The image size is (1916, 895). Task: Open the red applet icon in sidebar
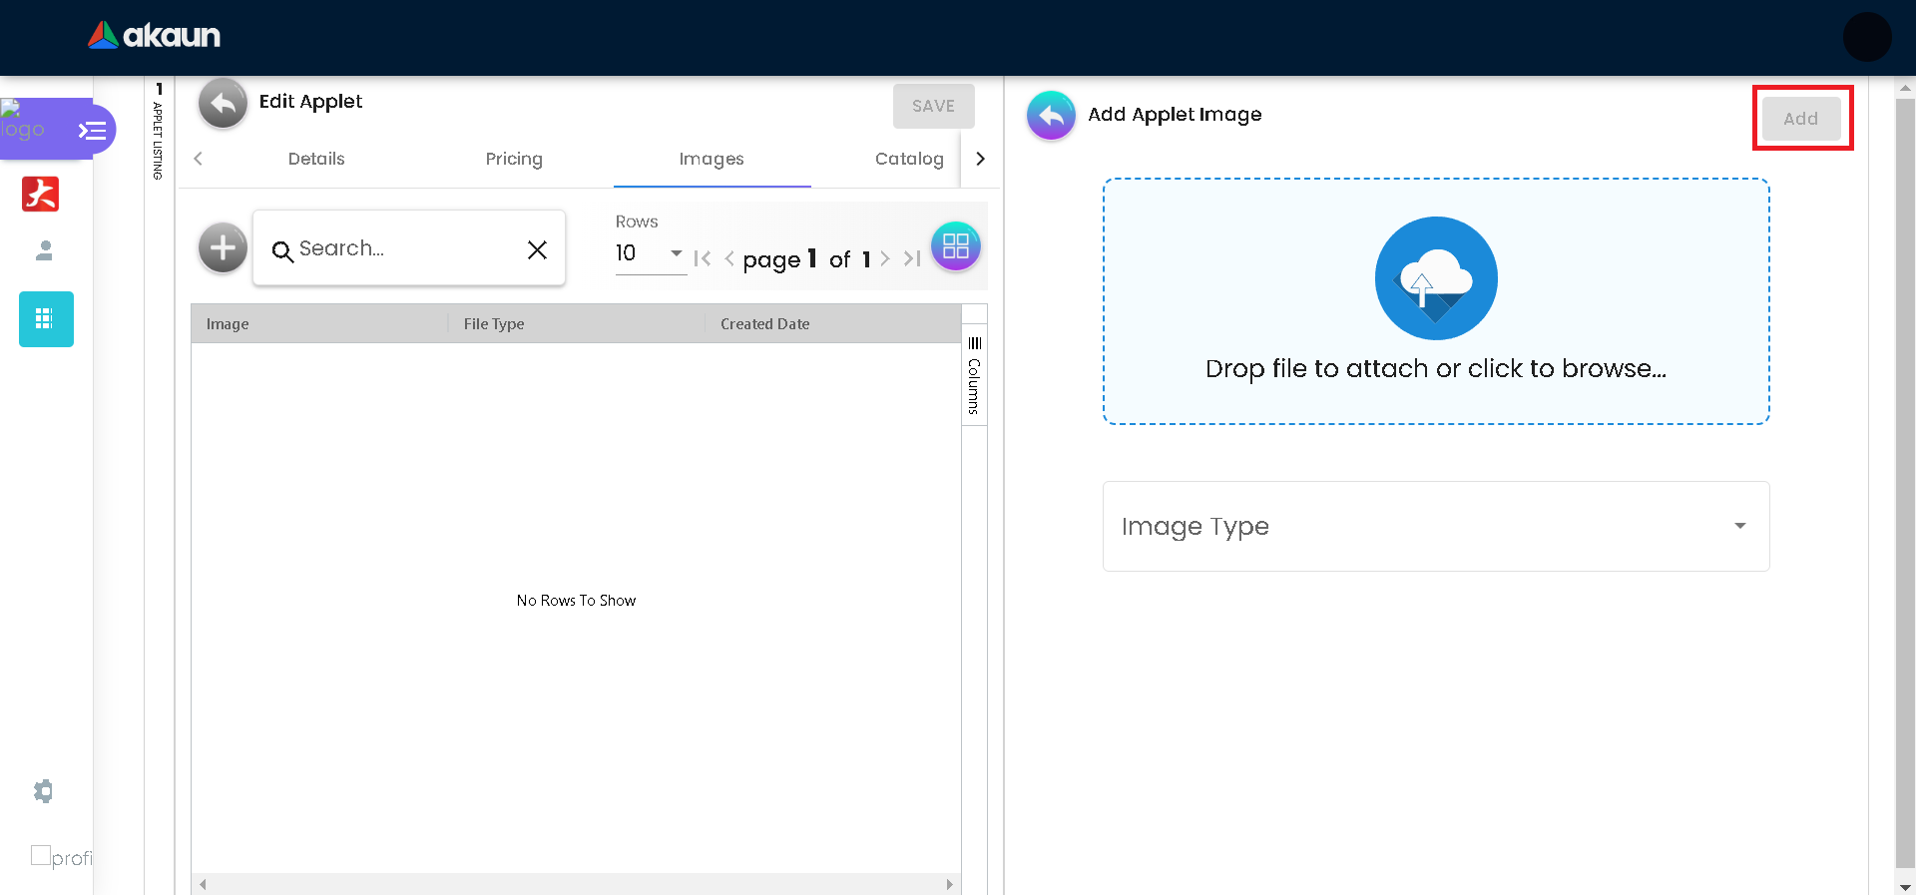click(41, 194)
